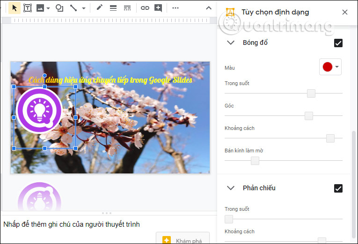Adjust the reflection Trong suốt slider
358x244 pixels.
(x=229, y=219)
